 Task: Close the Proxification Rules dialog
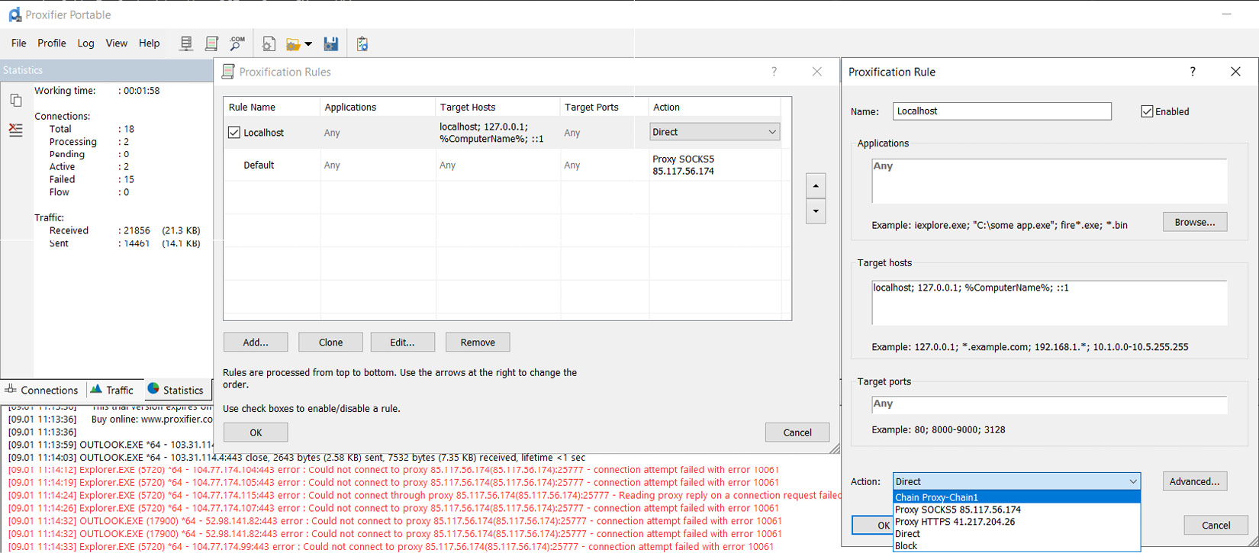[816, 72]
